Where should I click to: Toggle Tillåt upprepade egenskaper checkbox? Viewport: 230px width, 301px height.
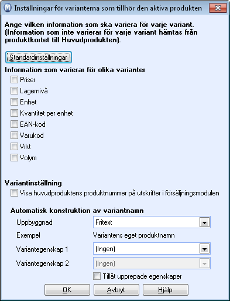[x=97, y=276]
